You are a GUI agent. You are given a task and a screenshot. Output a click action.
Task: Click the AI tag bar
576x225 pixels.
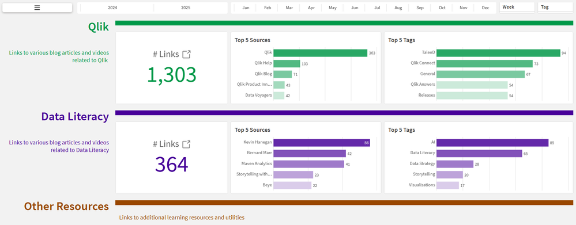[492, 143]
